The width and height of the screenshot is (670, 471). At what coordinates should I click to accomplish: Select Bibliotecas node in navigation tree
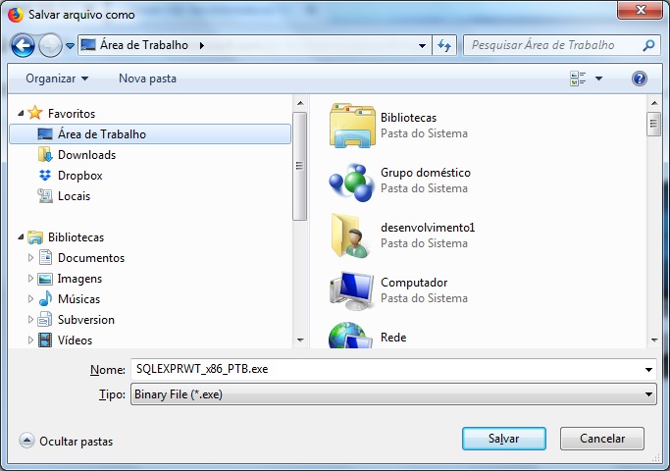pos(76,237)
